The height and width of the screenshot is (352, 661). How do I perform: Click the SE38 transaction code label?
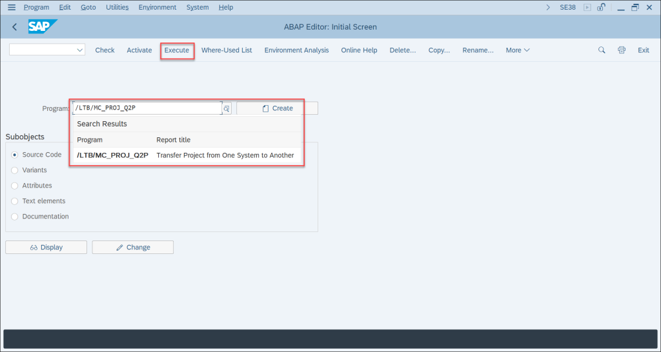567,7
